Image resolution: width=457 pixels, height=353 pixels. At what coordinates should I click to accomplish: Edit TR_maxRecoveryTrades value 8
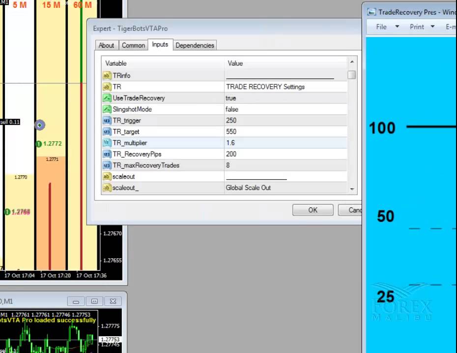pos(228,165)
